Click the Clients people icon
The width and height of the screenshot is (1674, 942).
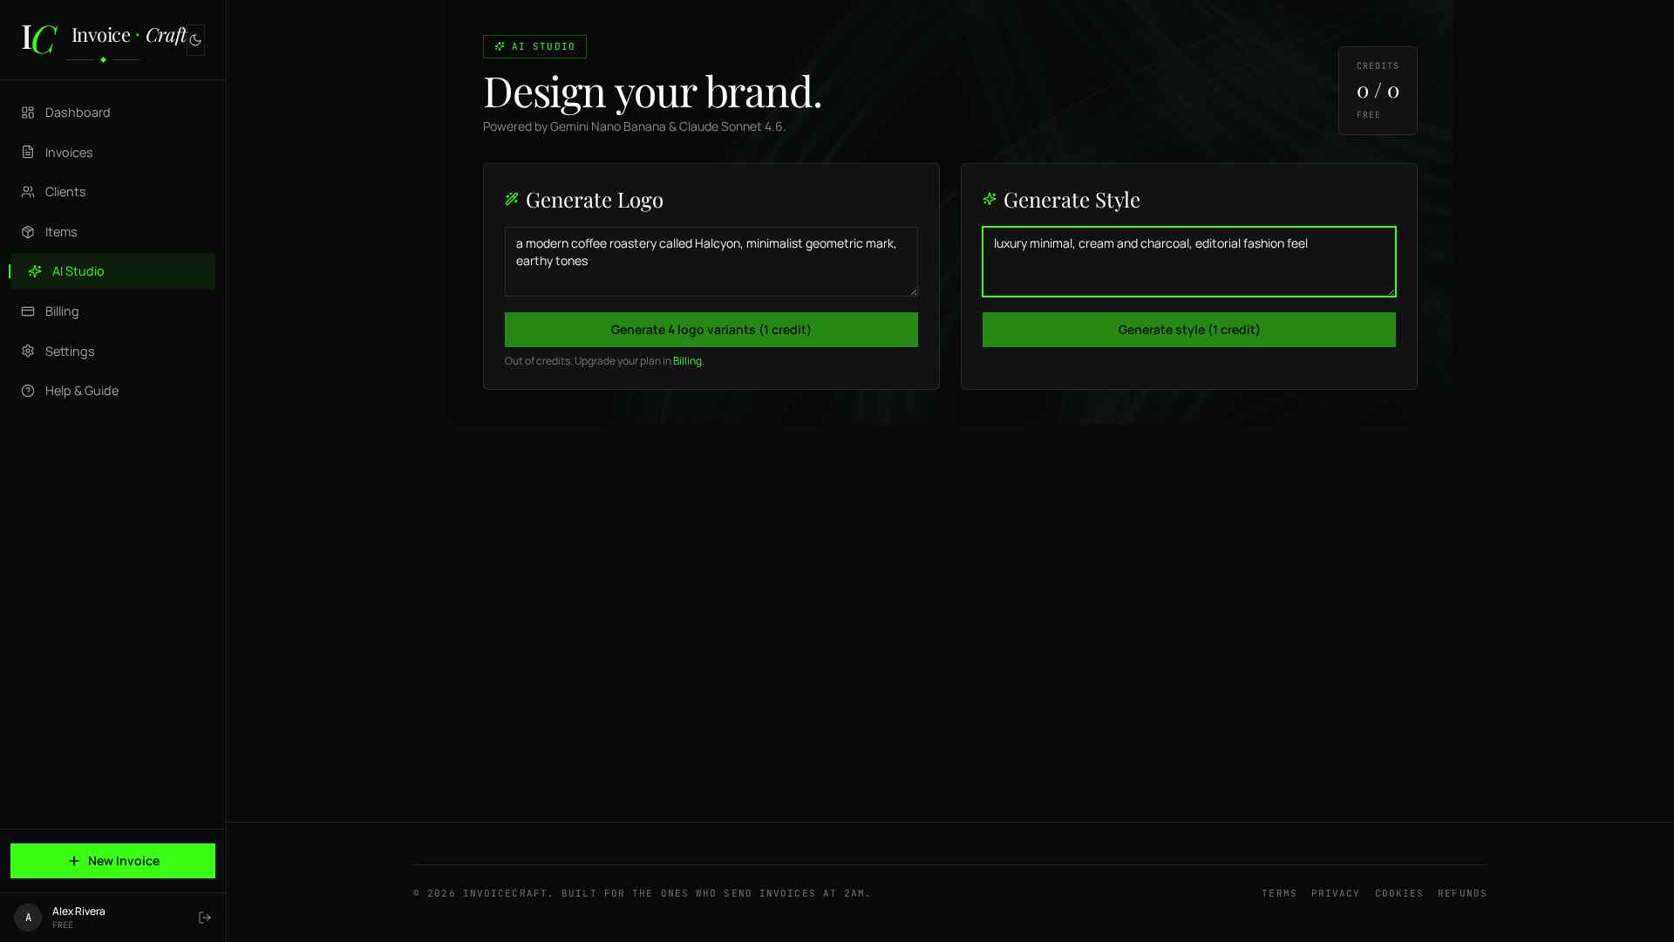click(28, 192)
